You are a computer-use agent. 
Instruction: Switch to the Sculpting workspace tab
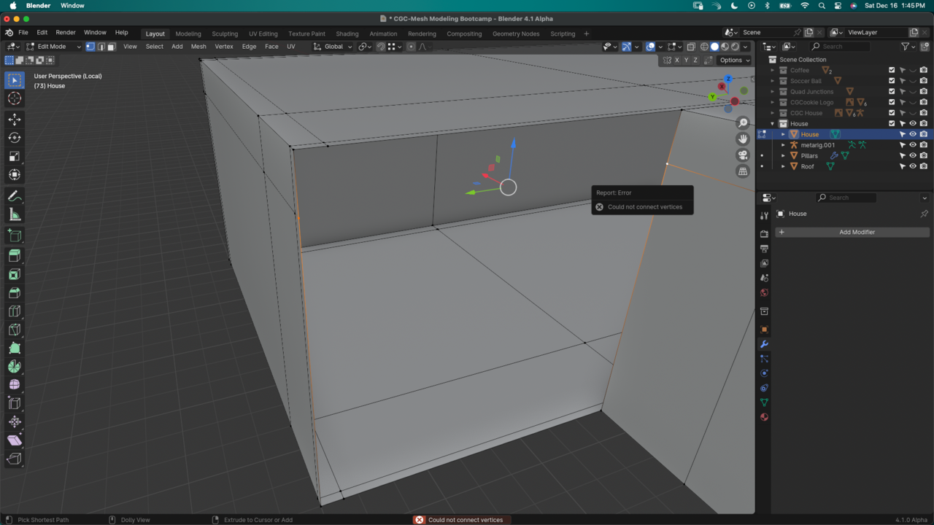[x=225, y=34]
